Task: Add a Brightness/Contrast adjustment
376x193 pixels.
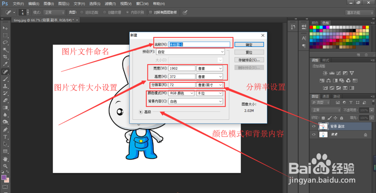Action: (325, 73)
